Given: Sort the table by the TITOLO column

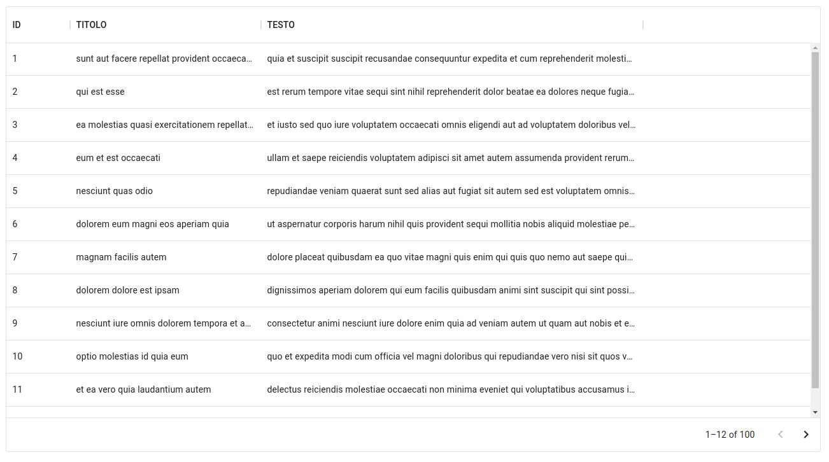Looking at the screenshot, I should click(x=91, y=25).
